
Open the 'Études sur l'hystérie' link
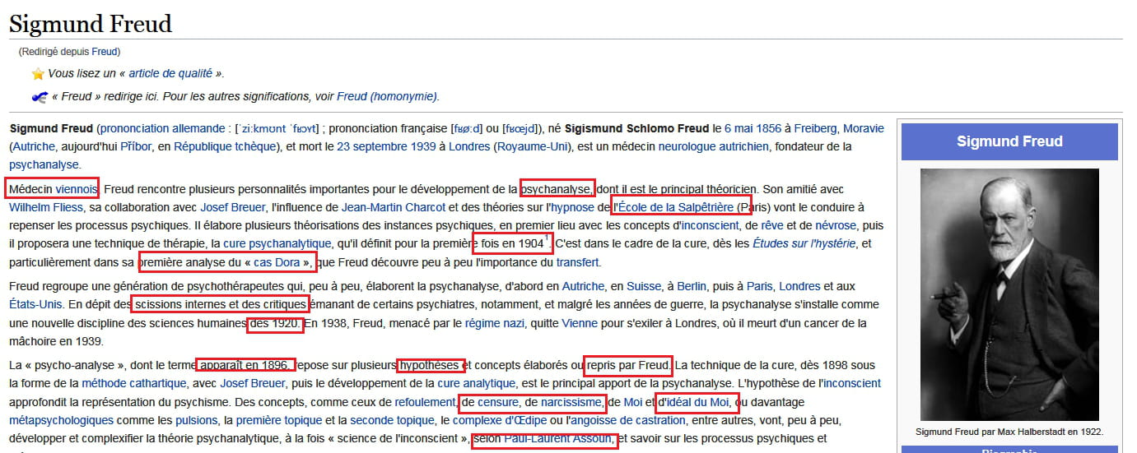pyautogui.click(x=805, y=243)
